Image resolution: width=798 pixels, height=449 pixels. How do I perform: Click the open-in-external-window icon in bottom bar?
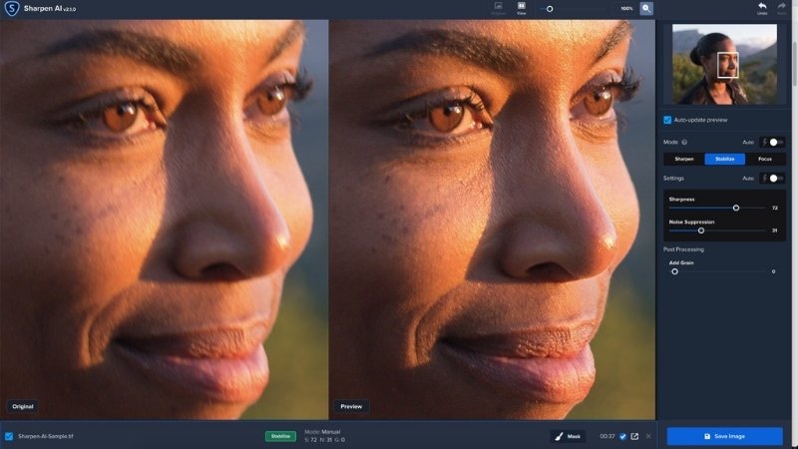[634, 436]
